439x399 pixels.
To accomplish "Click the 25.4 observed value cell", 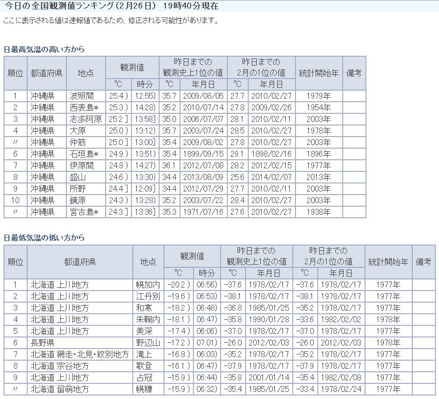I will coord(118,96).
